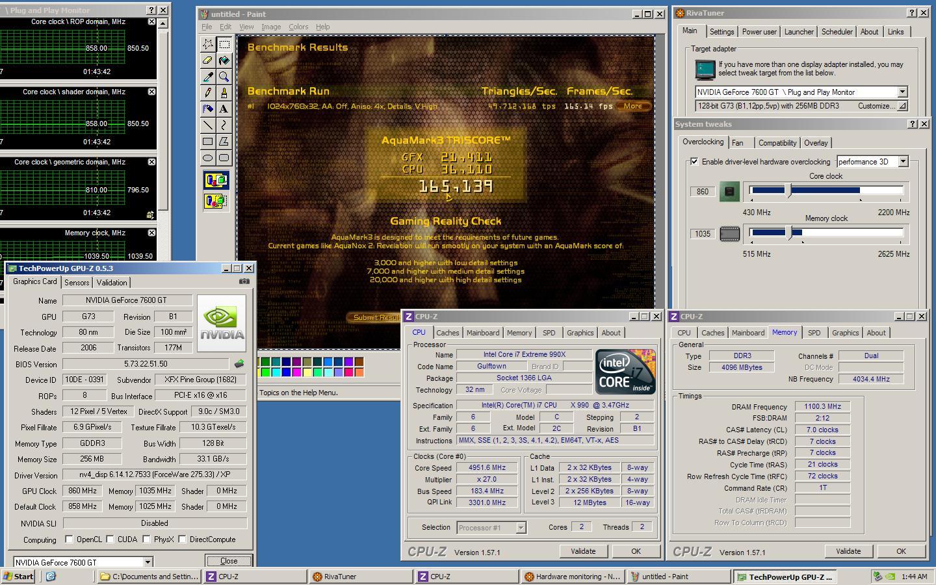The height and width of the screenshot is (585, 936).
Task: Select the Eraser tool in Paint
Action: 208,60
